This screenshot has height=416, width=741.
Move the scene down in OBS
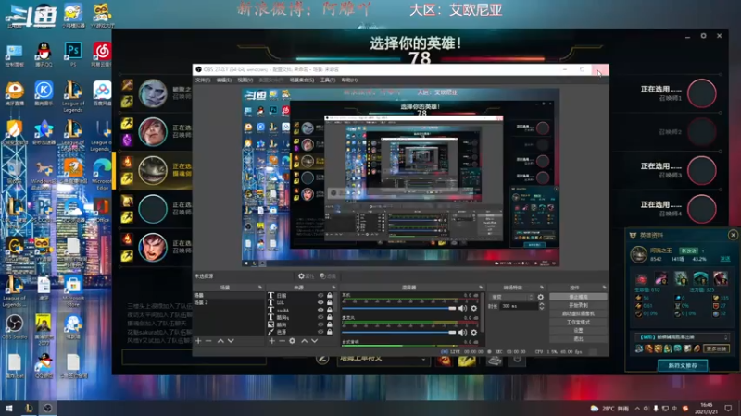tap(231, 341)
